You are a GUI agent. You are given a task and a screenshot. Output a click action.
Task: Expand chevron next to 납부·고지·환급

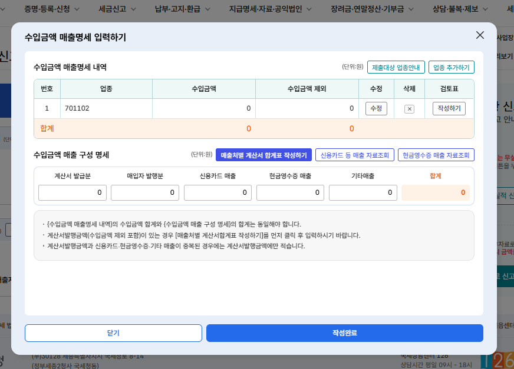207,9
